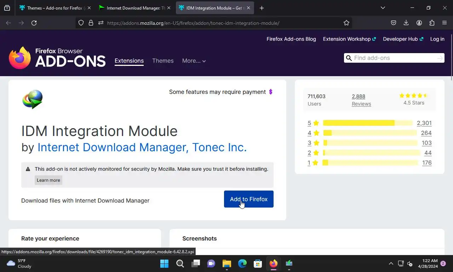Open a new tab with plus icon
This screenshot has width=453, height=272.
click(262, 8)
